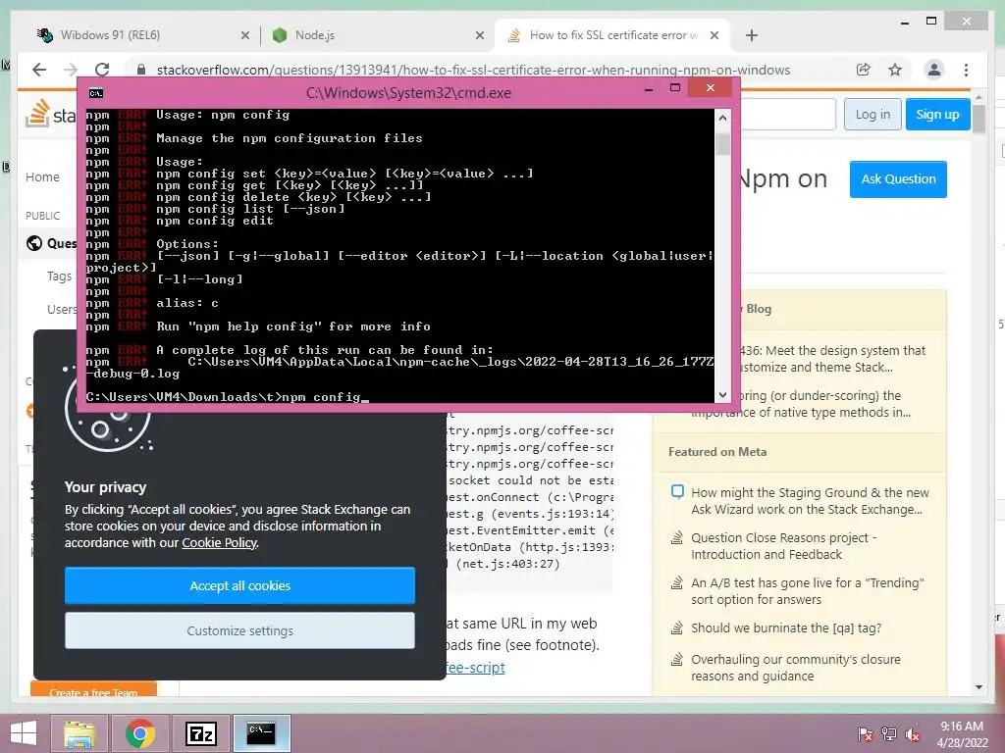Open Overhauling our community's closure post

coord(795,668)
